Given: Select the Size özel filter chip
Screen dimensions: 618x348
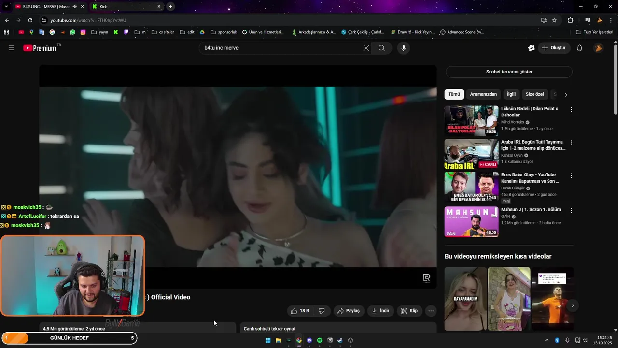Looking at the screenshot, I should 535,94.
